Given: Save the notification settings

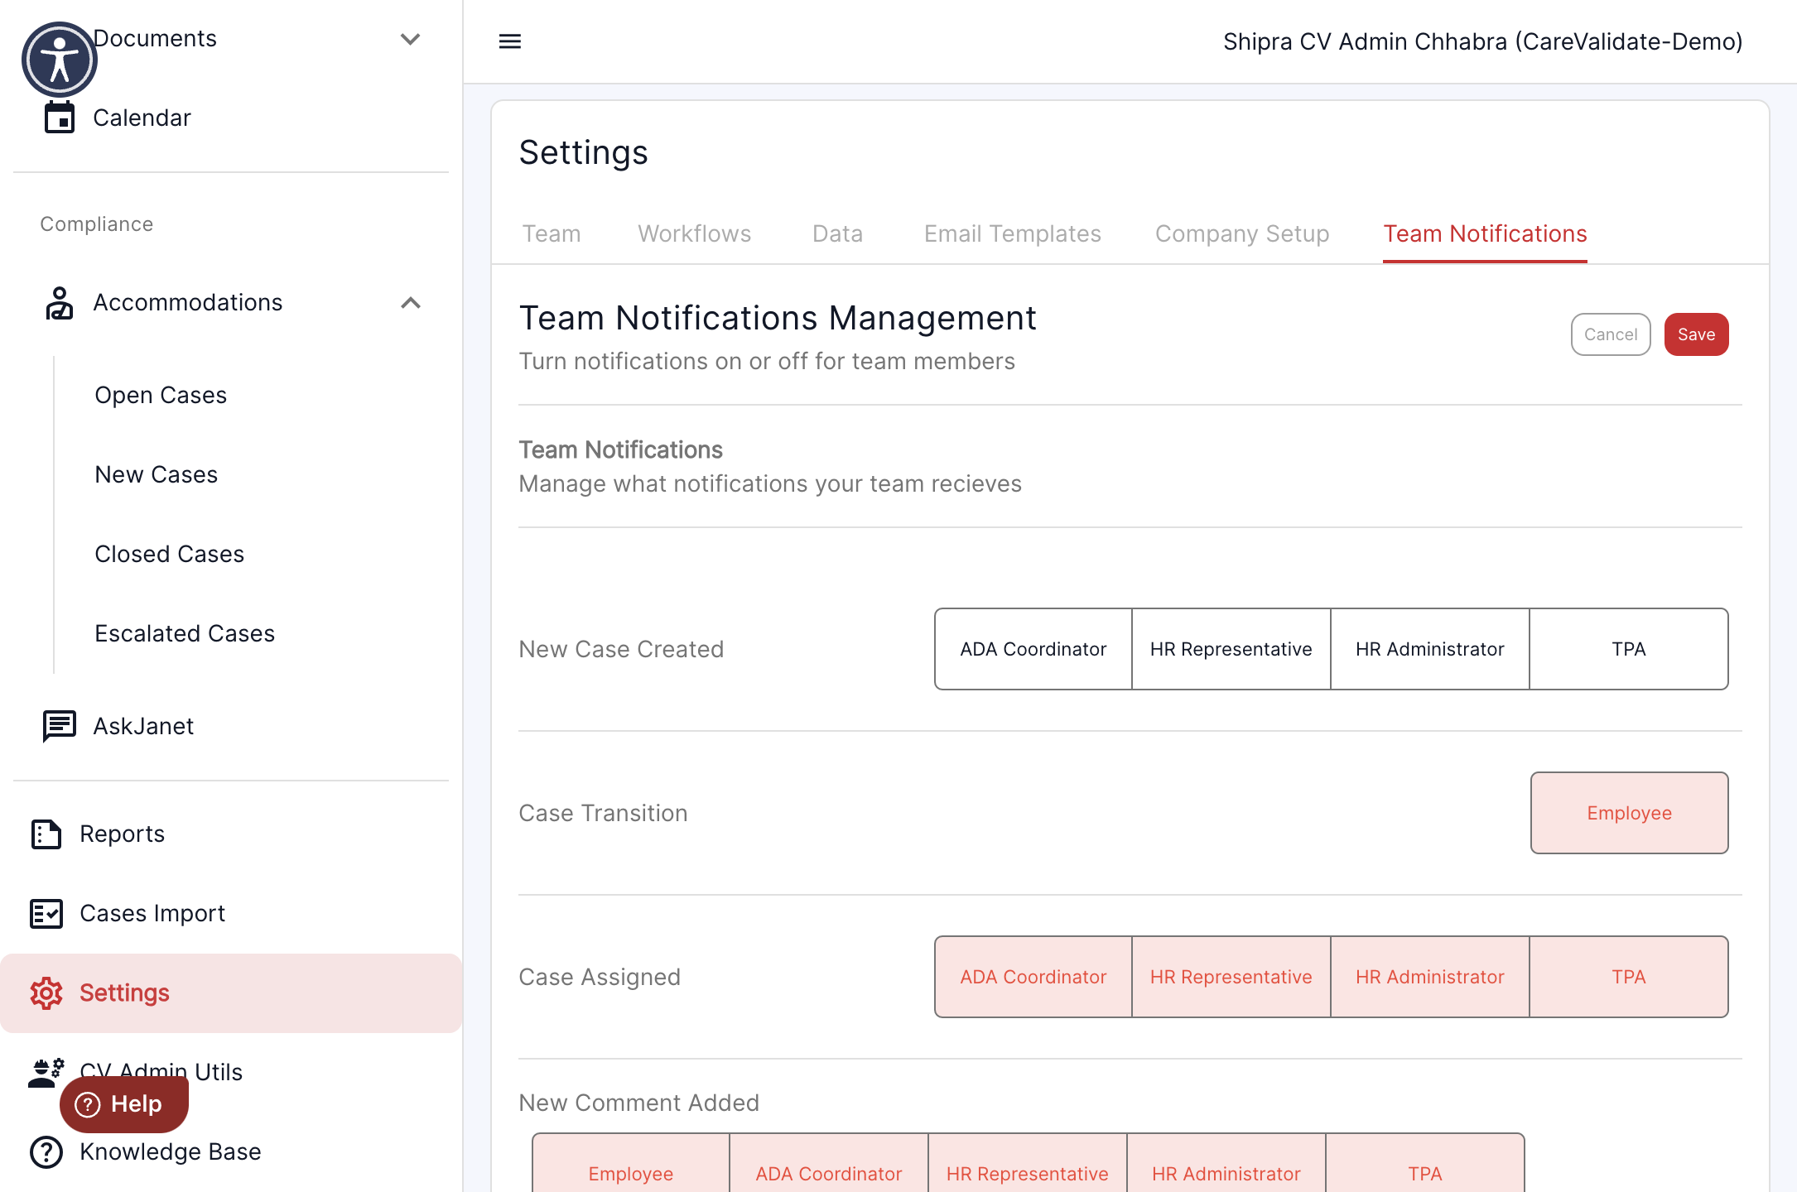Looking at the screenshot, I should pyautogui.click(x=1696, y=334).
